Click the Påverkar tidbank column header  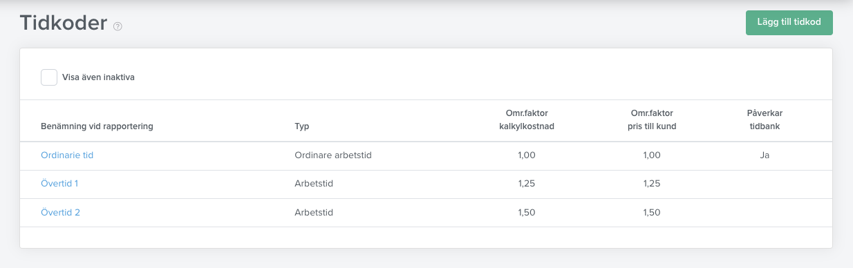pos(765,119)
